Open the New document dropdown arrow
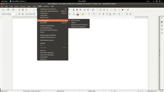164x92 pixels. tap(6, 10)
